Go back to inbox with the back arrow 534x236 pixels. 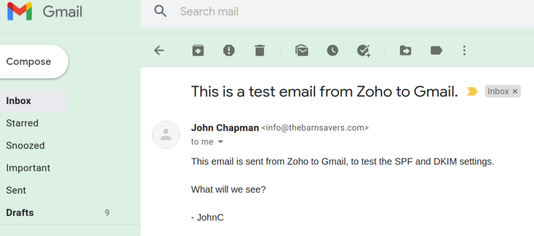(x=159, y=51)
